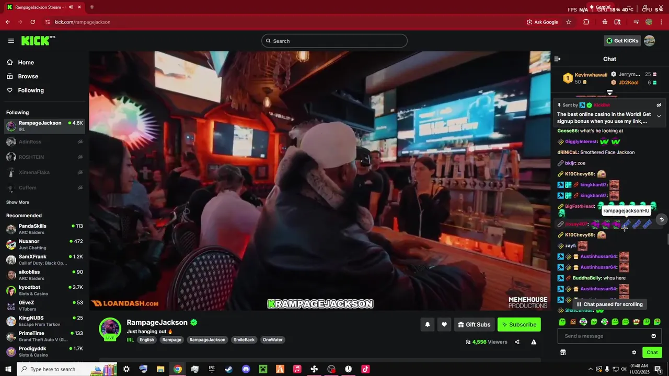Open chat settings gear
Screen dimensions: 669x376
(x=634, y=352)
